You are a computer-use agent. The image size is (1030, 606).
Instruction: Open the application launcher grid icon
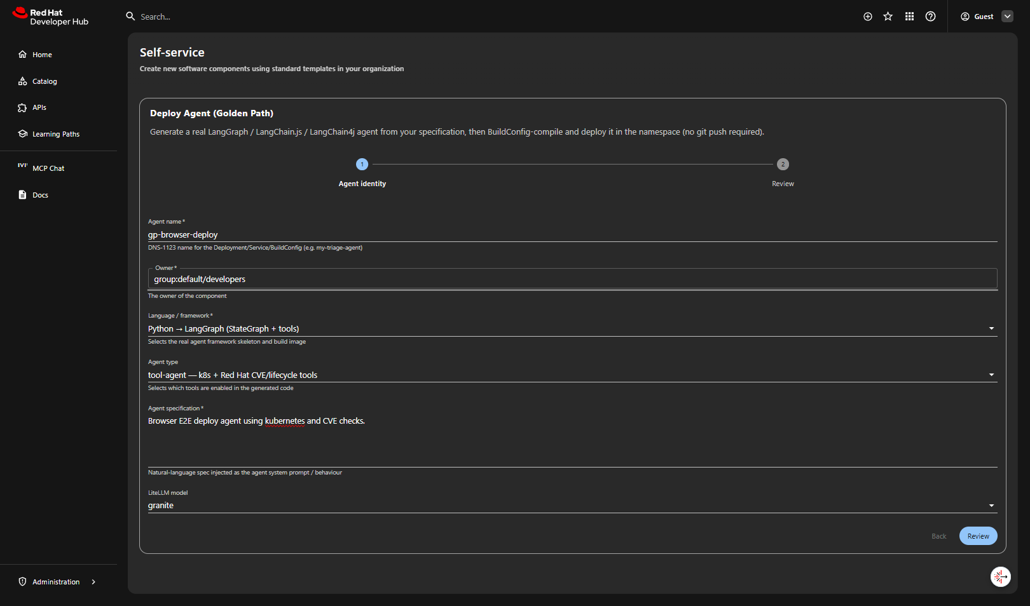click(910, 17)
